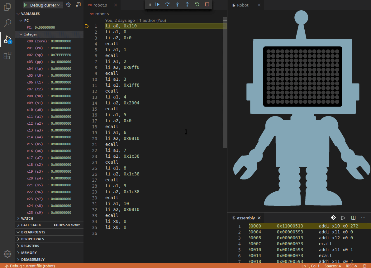371x268 pixels.
Task: Click Ln 1, Col 1 status entry
Action: click(x=310, y=266)
